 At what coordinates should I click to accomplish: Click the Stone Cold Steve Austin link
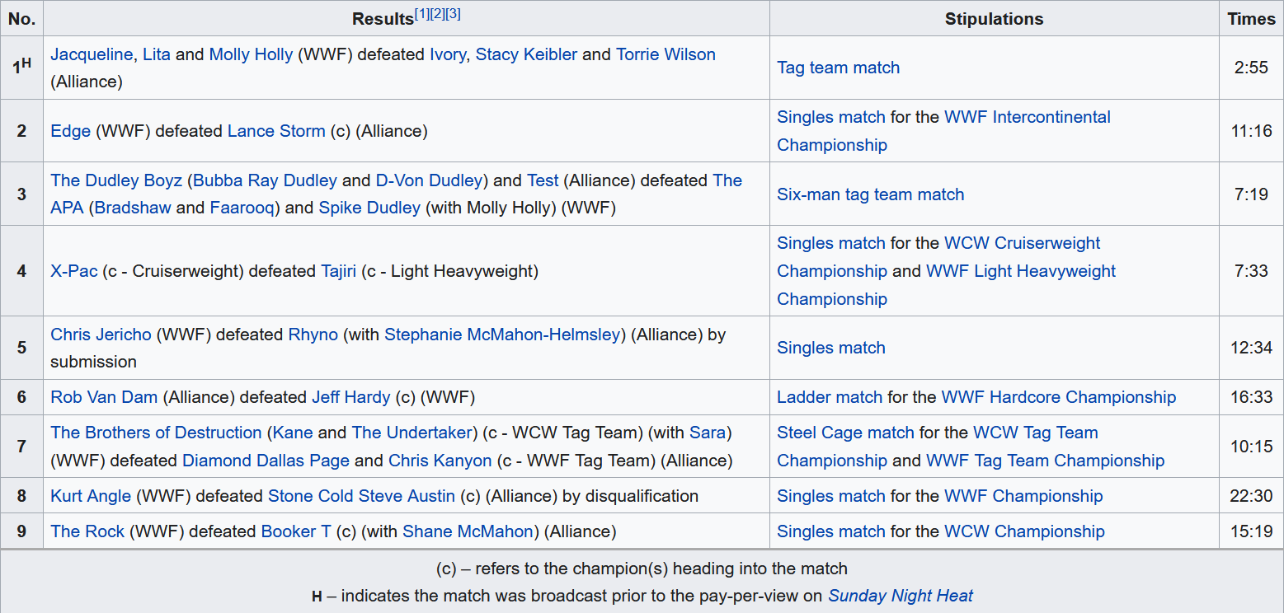tap(361, 496)
